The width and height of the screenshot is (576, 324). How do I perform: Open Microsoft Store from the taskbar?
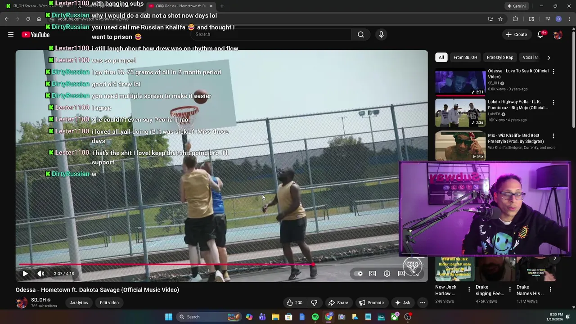289,317
